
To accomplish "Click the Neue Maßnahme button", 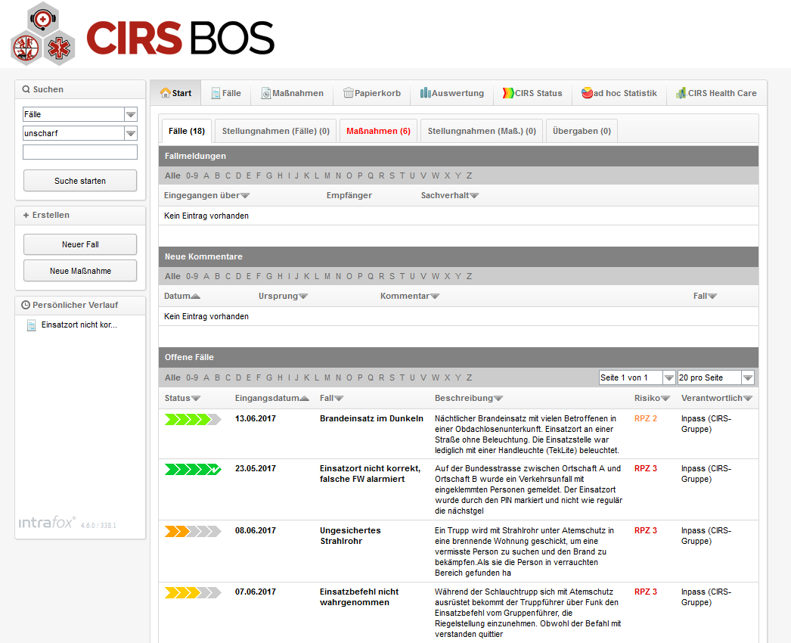I will 80,271.
